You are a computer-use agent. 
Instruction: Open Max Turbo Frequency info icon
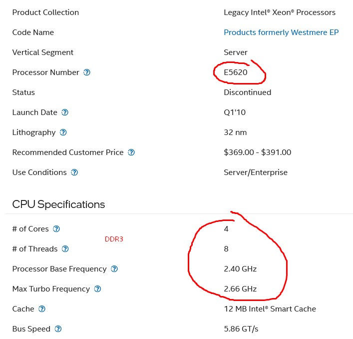tap(97, 289)
